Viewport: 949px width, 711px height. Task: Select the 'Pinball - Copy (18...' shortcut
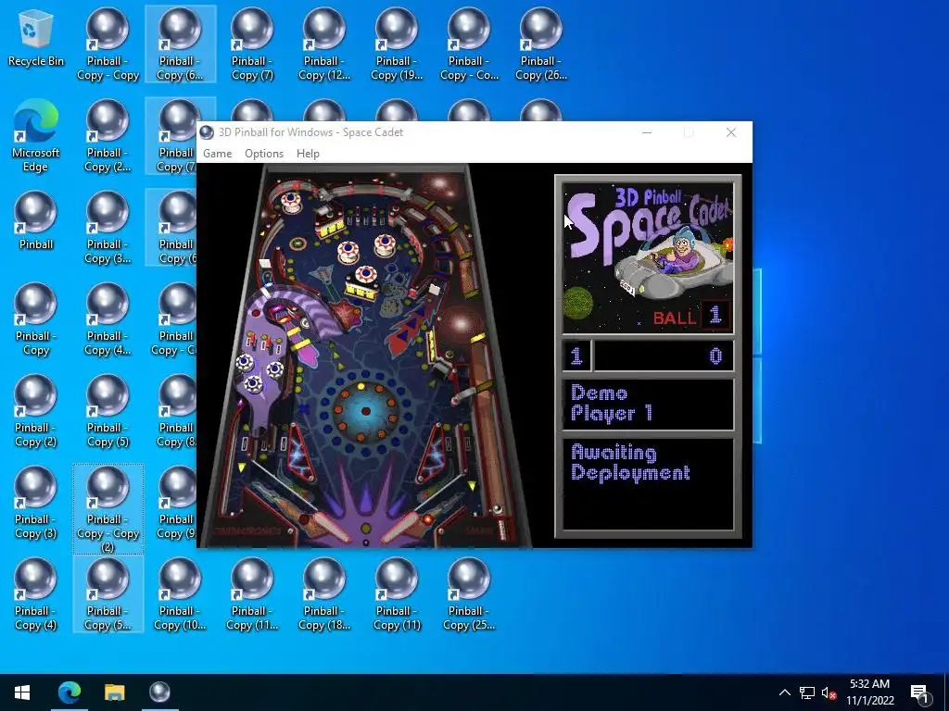[x=324, y=595]
